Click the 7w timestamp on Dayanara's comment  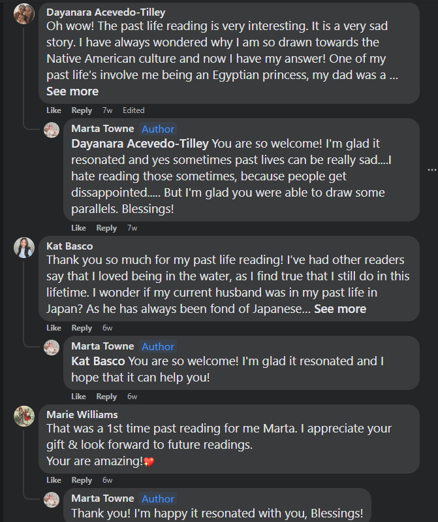coord(107,110)
